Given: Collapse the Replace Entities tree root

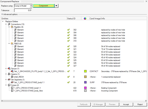Looking at the screenshot, I should pos(3,22).
